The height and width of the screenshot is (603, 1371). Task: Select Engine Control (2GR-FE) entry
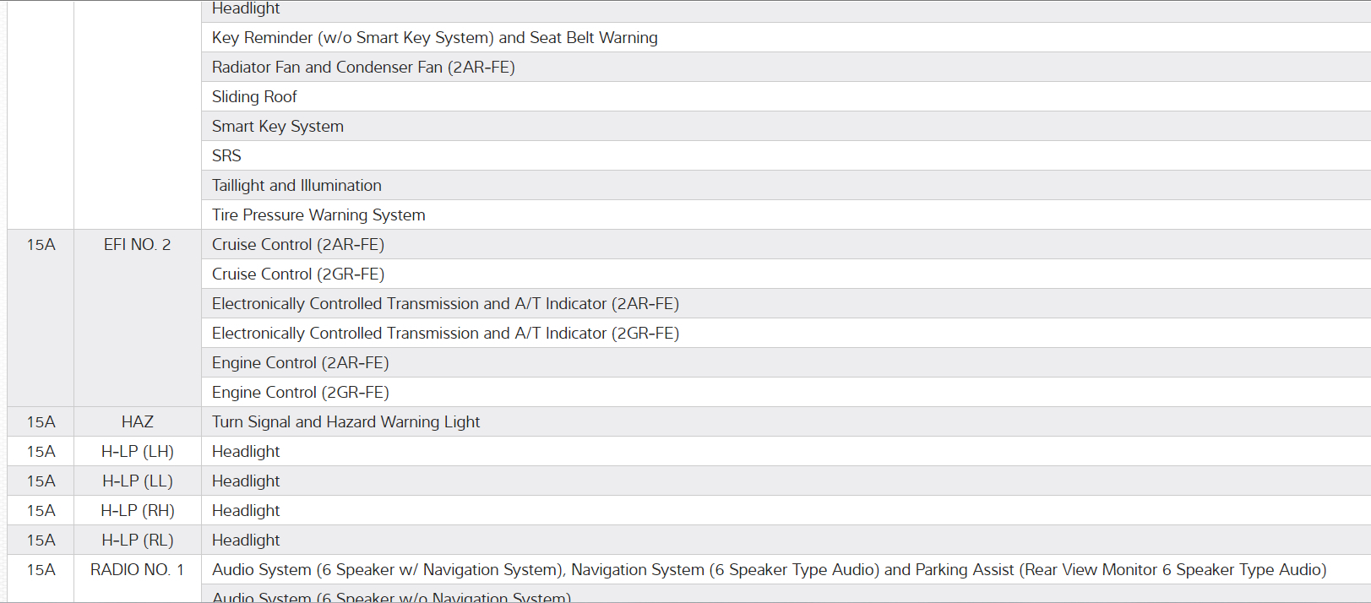pos(300,393)
